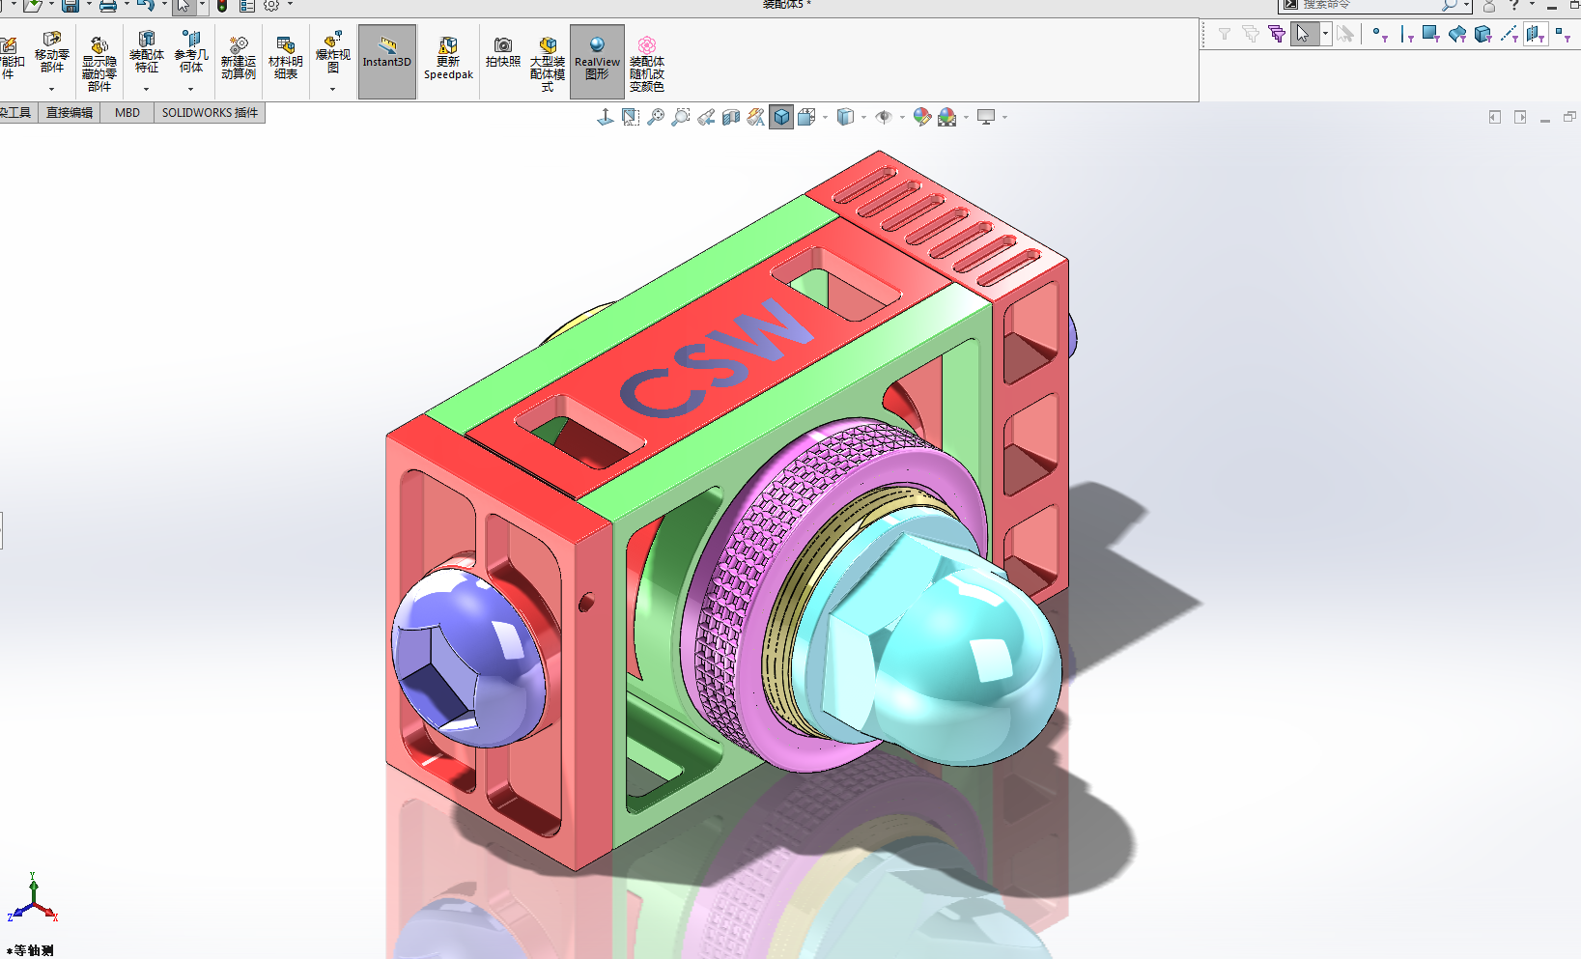Open the MBD tab

(126, 112)
